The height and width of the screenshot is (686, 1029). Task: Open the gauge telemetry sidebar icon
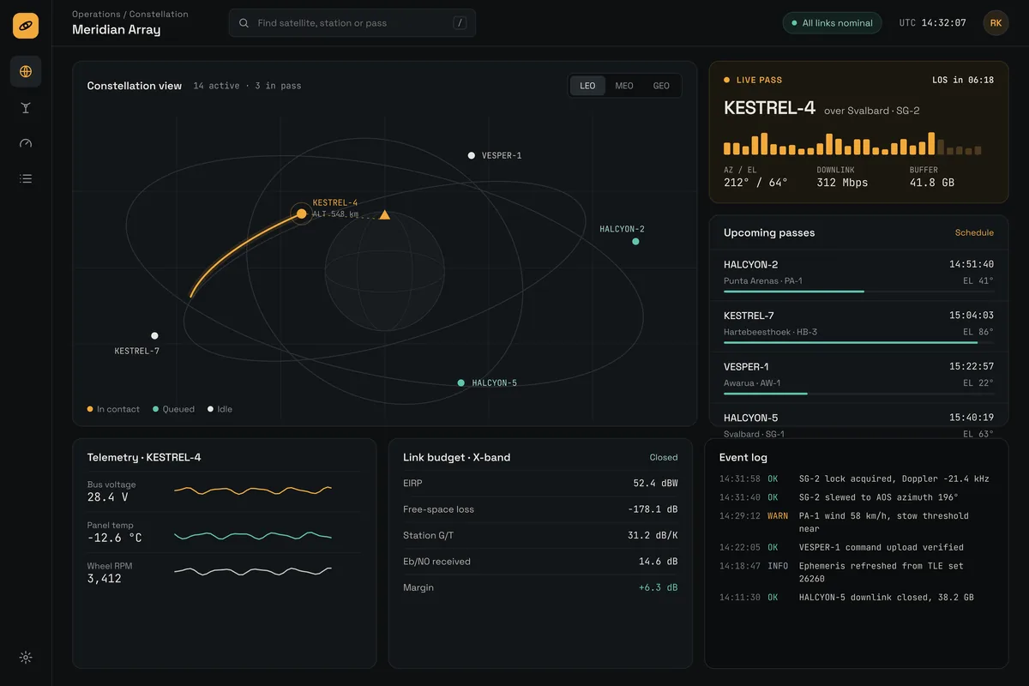click(26, 143)
